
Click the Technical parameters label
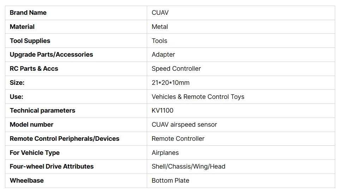click(x=42, y=111)
